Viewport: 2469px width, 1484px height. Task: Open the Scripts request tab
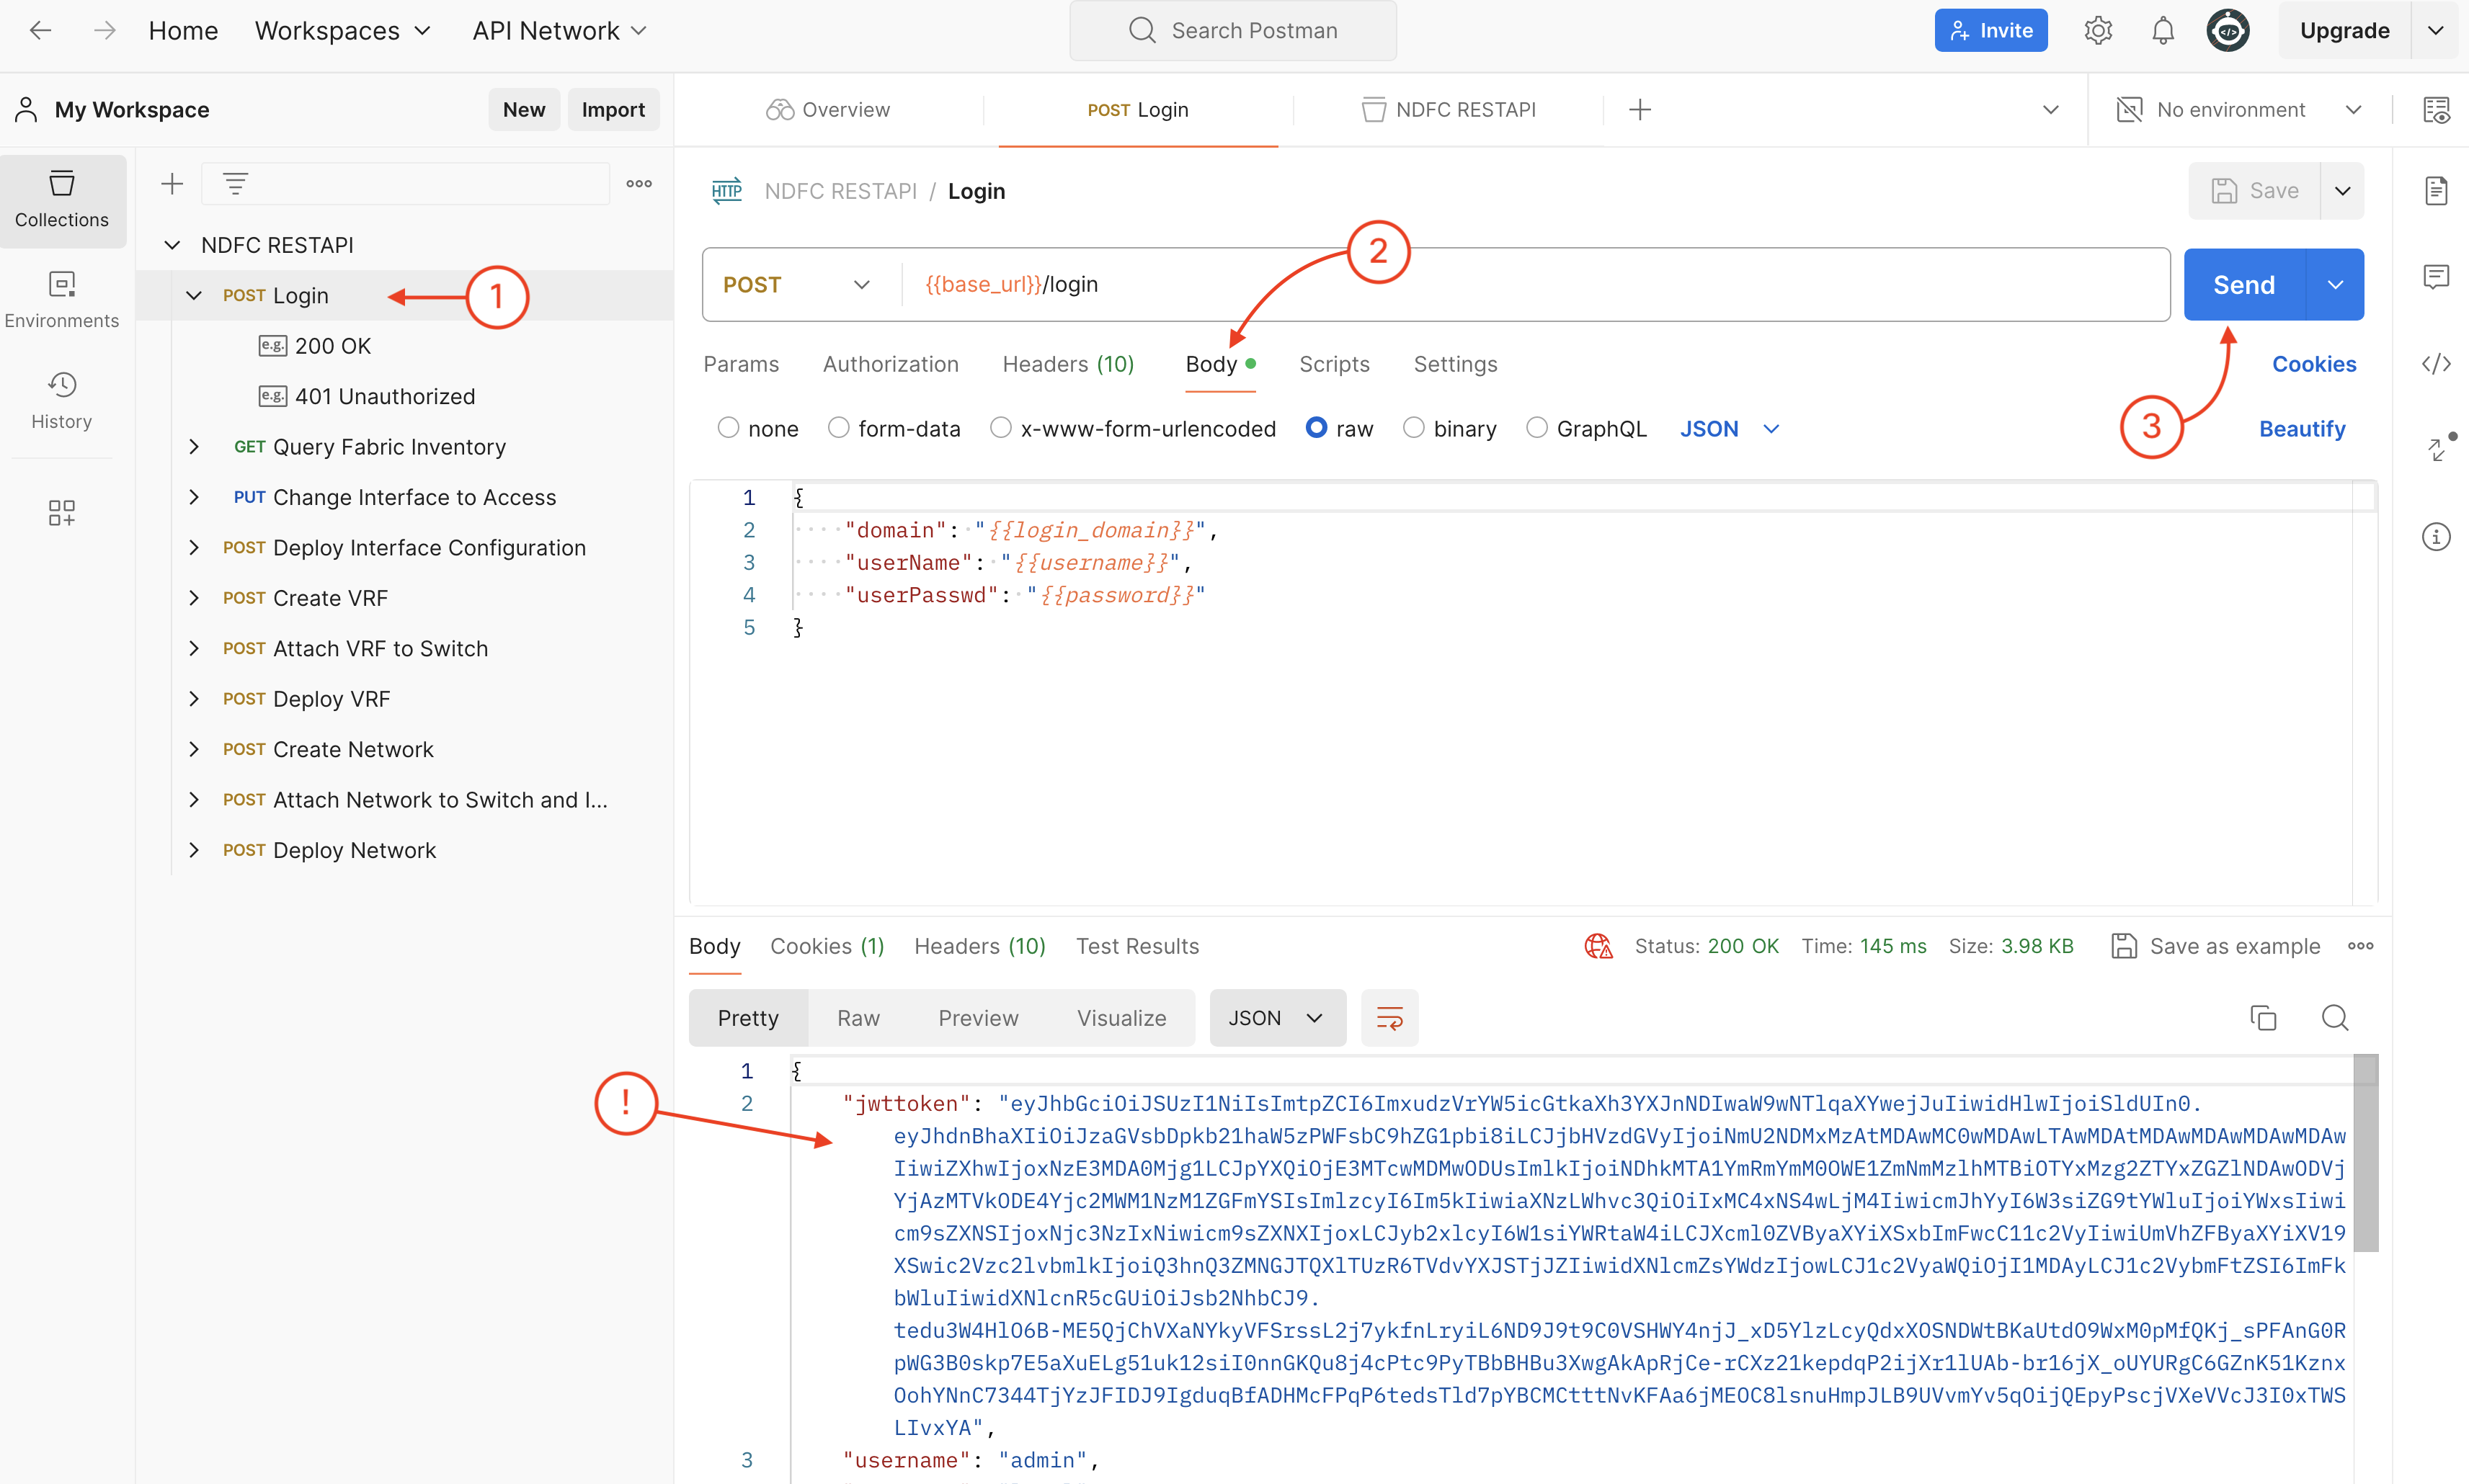click(x=1333, y=364)
